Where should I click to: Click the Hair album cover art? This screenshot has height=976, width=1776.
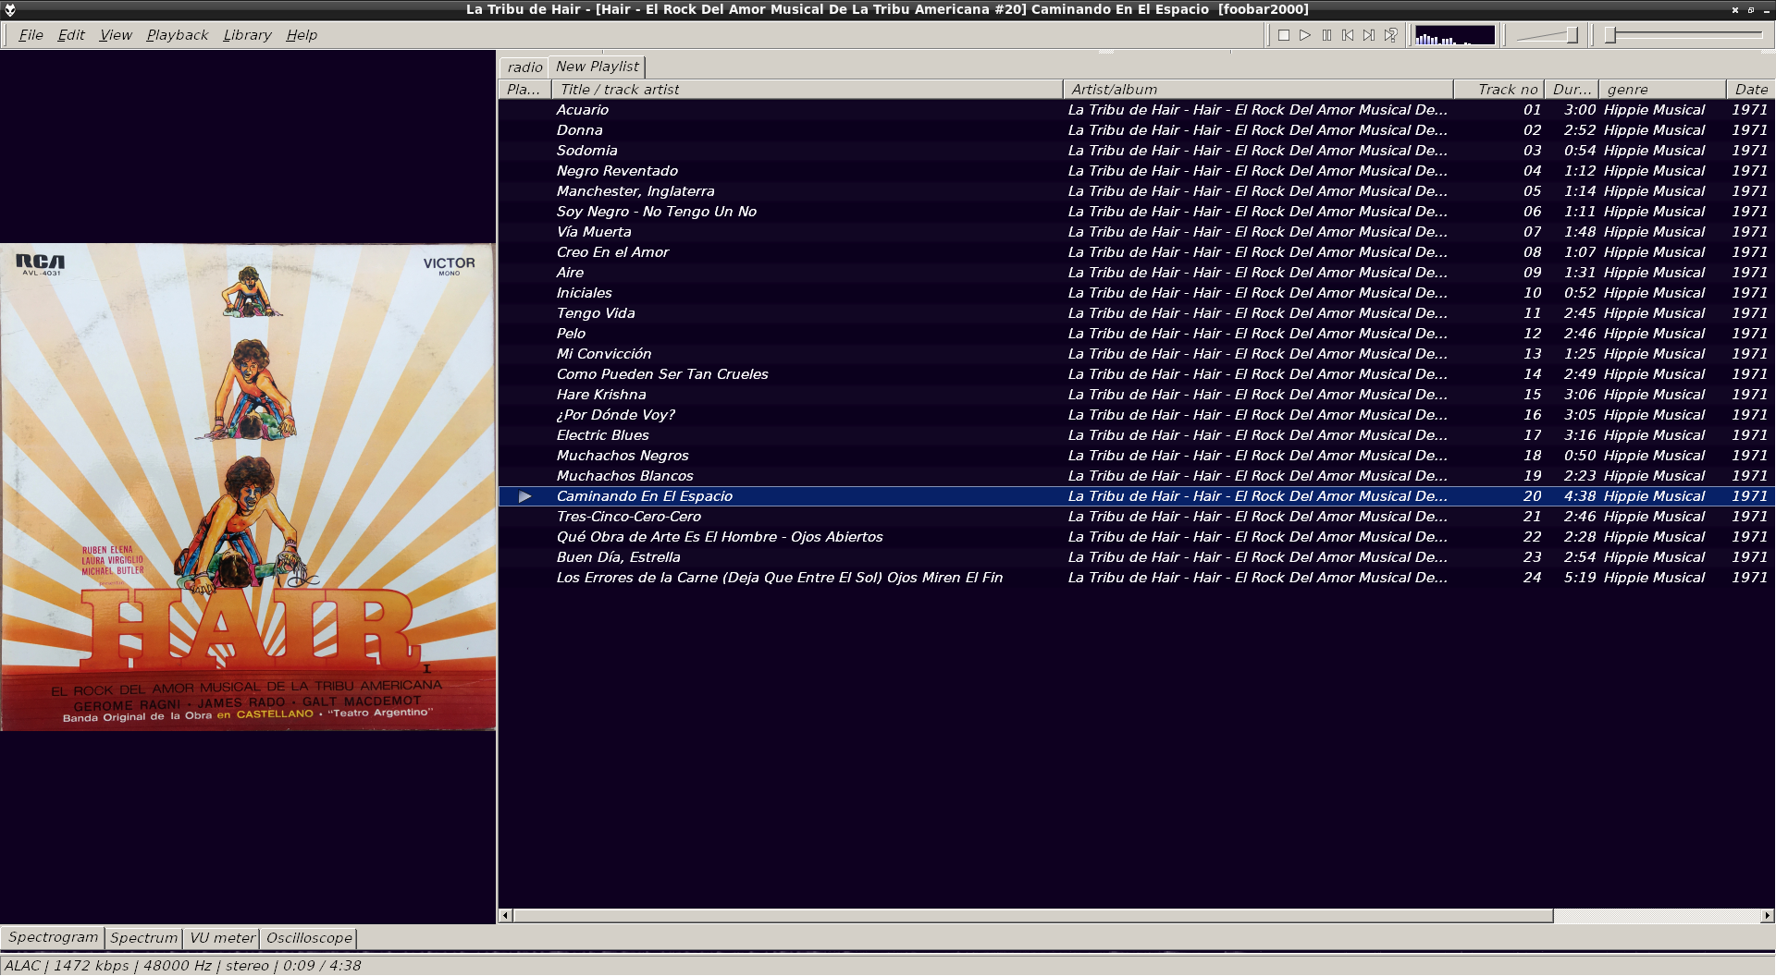coord(248,487)
